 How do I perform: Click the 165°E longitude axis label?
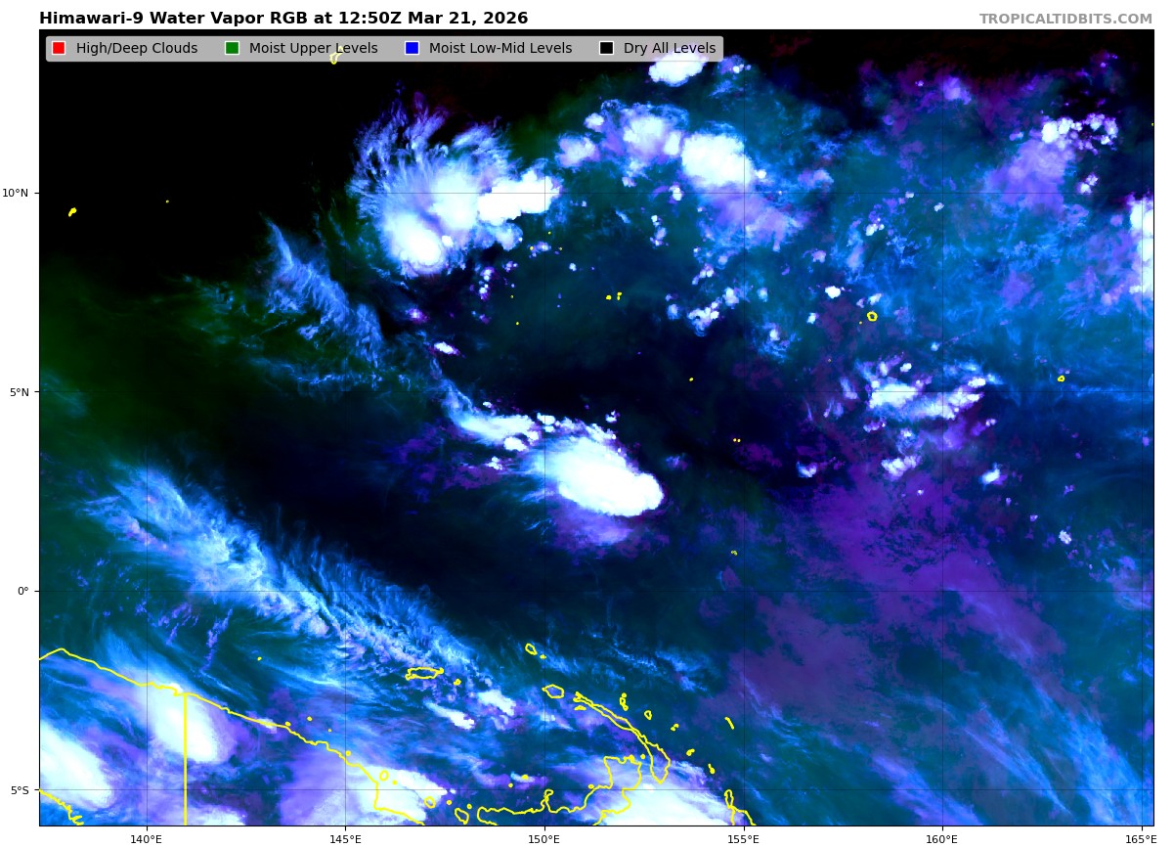coord(1139,838)
